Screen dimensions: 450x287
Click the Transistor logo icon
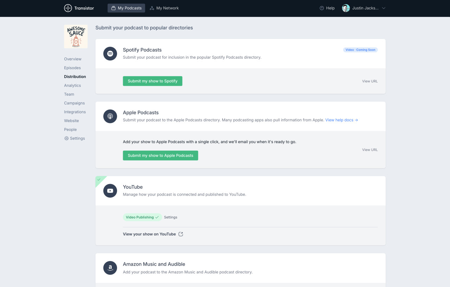click(x=68, y=8)
